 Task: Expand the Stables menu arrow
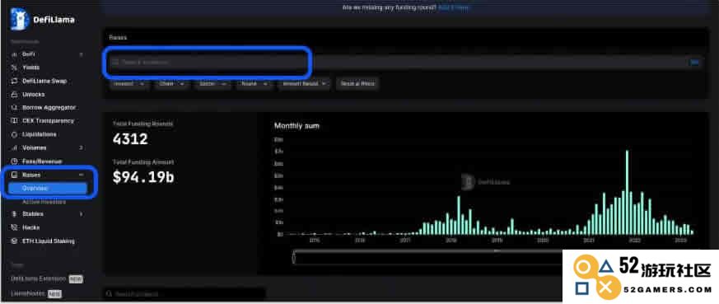click(x=82, y=214)
